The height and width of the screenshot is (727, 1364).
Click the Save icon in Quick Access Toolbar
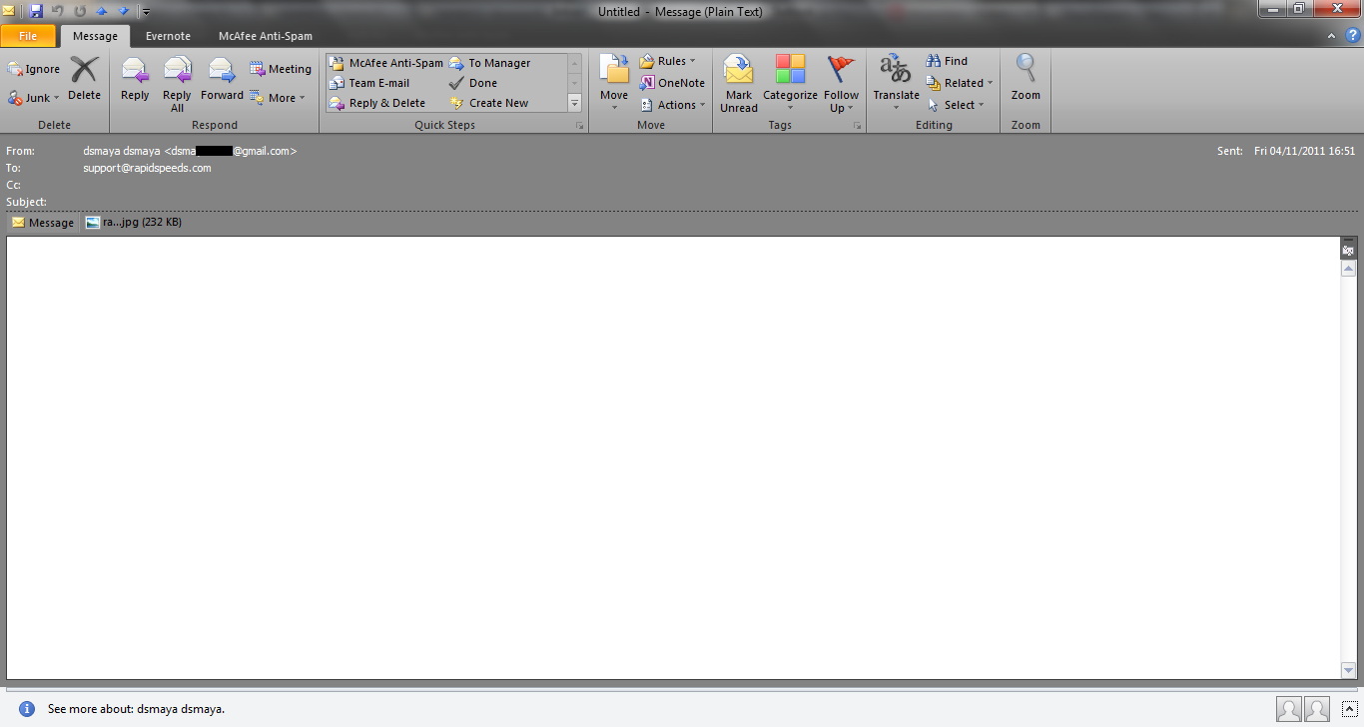[x=37, y=11]
